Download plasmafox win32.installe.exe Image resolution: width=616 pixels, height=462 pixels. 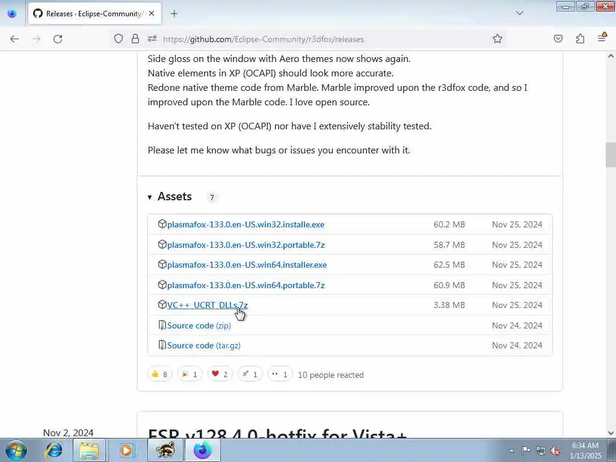pos(245,225)
